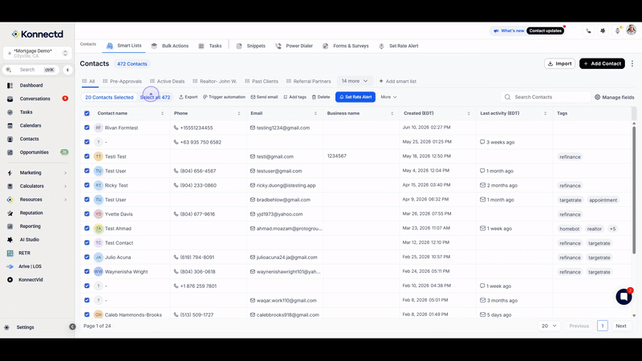Viewport: 642px width, 361px height.
Task: Click the sidebar Search box
Action: click(x=31, y=70)
